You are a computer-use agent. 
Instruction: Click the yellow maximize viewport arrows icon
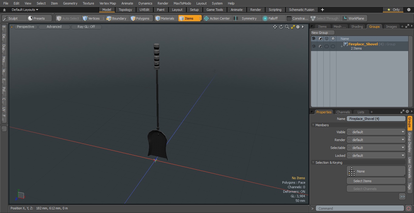(x=293, y=27)
